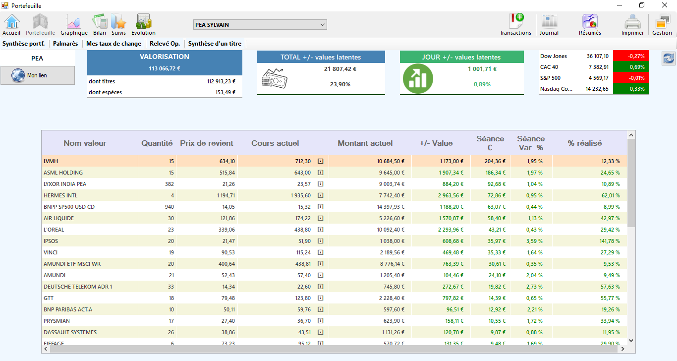The image size is (677, 361).
Task: Click the horizontal scrollbar right arrow
Action: [623, 349]
